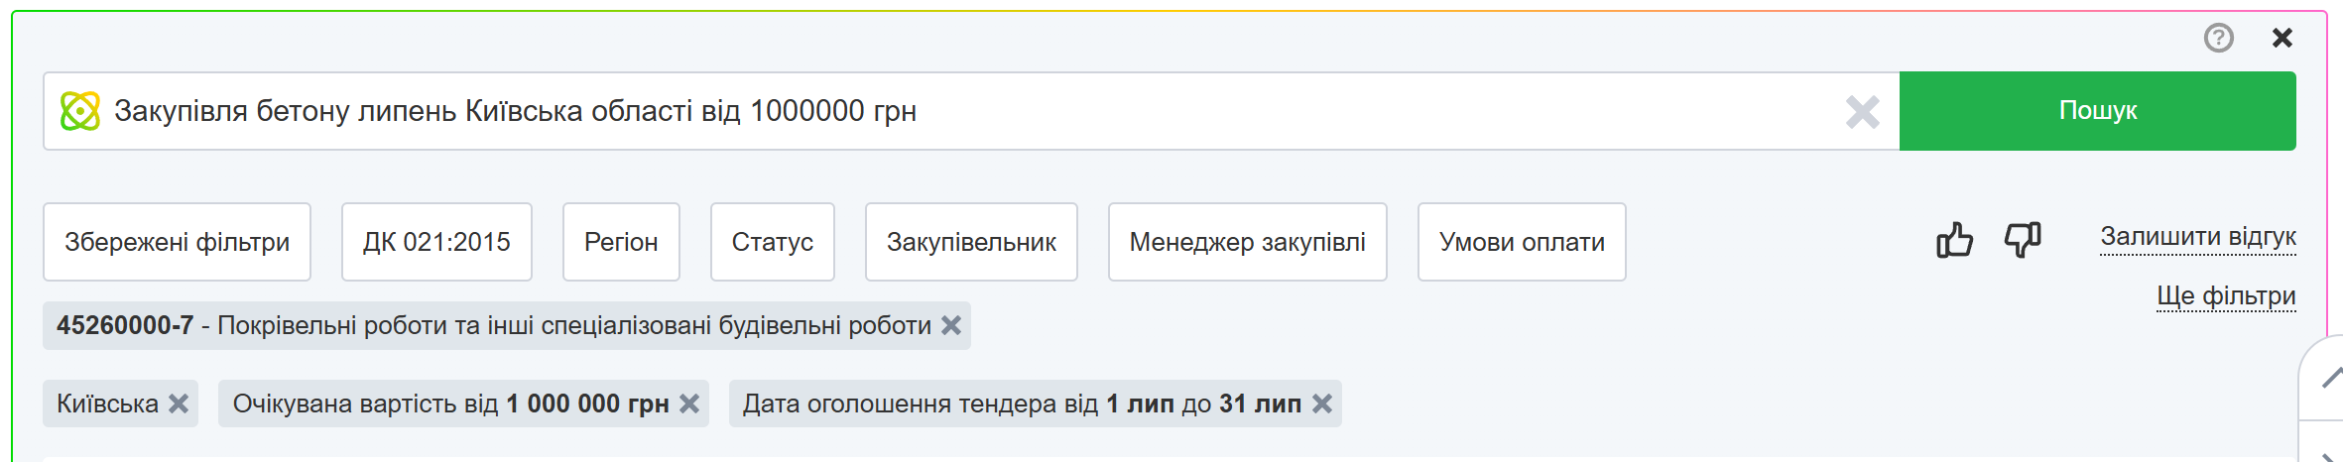
Task: Open the Закупівельник filter
Action: (x=971, y=242)
